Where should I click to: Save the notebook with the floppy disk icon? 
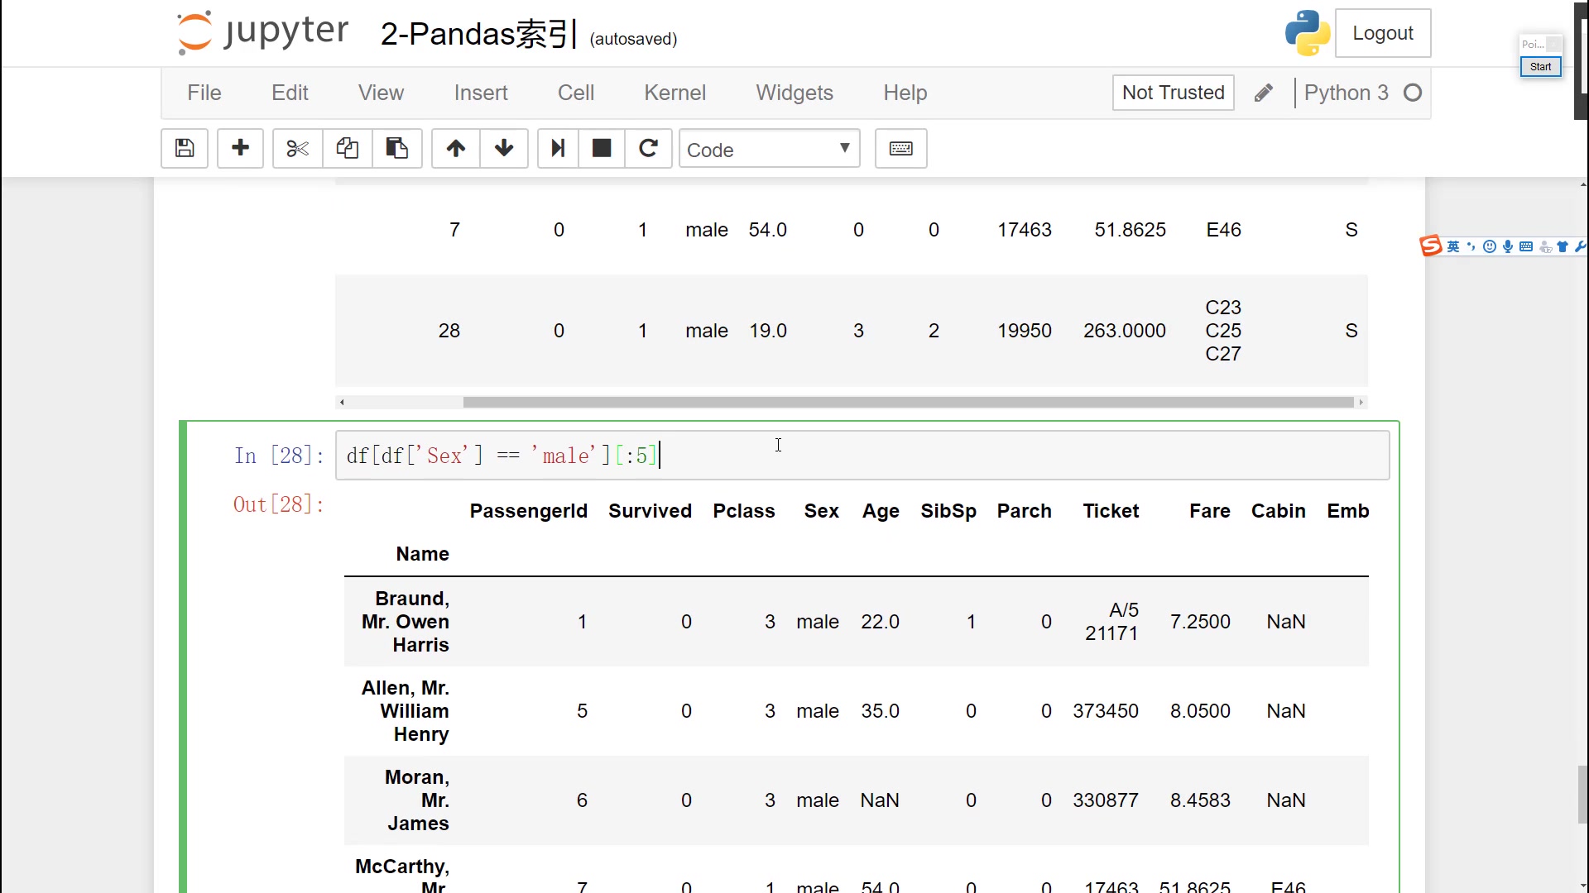click(185, 149)
